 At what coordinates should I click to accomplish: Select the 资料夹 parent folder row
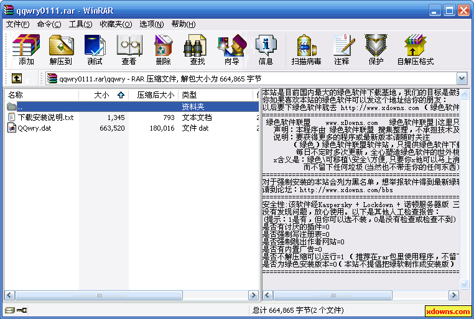[131, 106]
